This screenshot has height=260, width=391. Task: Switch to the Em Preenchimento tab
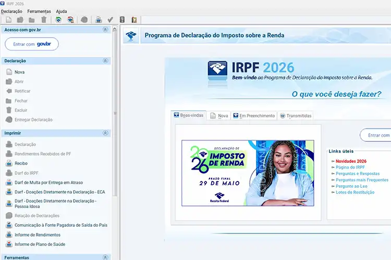point(254,116)
